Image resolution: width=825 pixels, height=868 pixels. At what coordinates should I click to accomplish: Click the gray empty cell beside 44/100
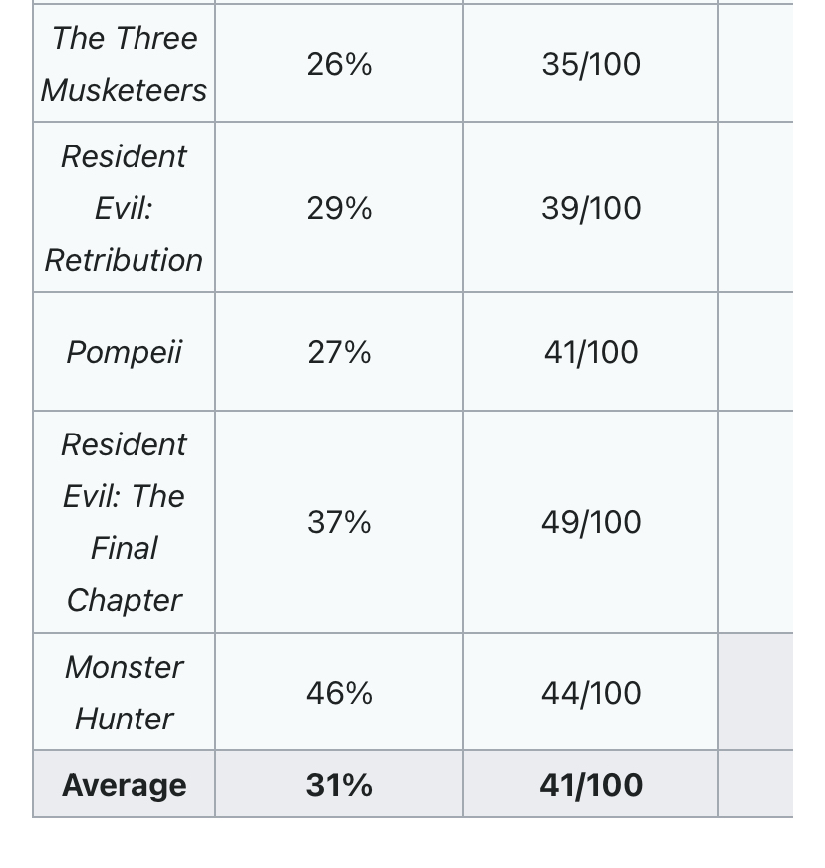click(756, 693)
